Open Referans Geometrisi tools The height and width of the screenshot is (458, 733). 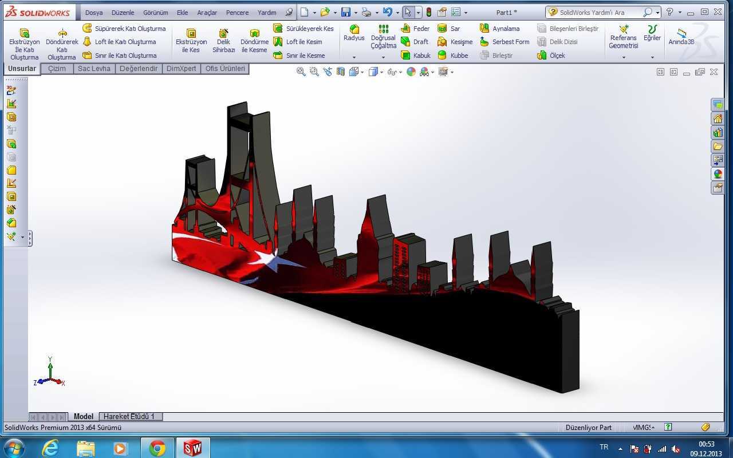624,37
